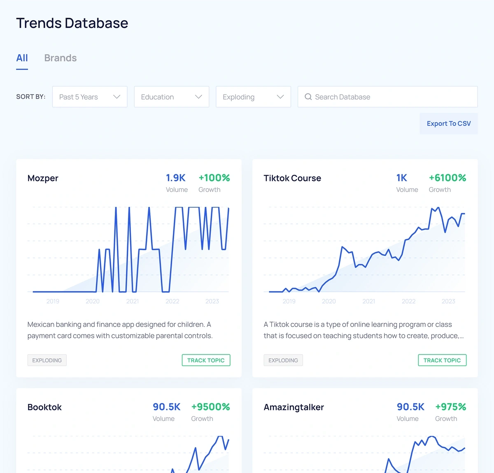Click the Education dropdown chevron arrow
494x473 pixels.
point(198,97)
